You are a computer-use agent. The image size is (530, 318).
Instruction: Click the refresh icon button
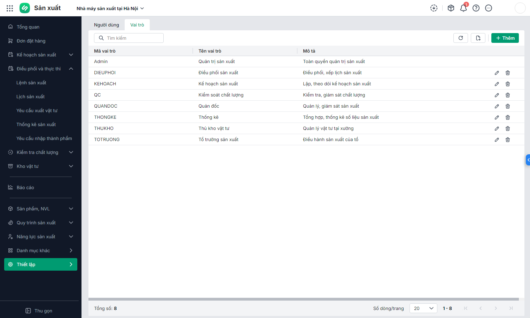[x=460, y=38]
